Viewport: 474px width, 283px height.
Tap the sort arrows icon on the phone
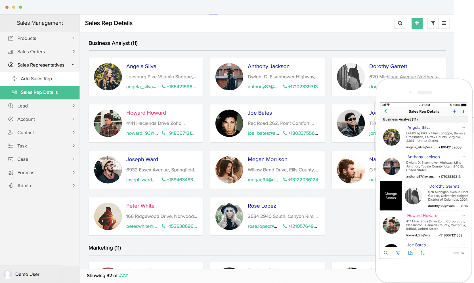click(x=423, y=253)
